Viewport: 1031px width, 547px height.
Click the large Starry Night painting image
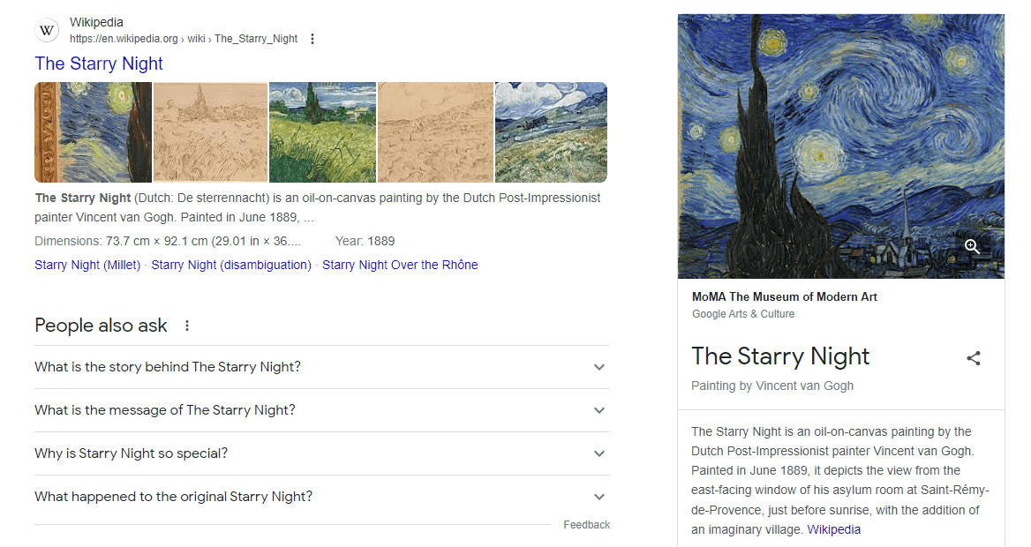pyautogui.click(x=841, y=146)
